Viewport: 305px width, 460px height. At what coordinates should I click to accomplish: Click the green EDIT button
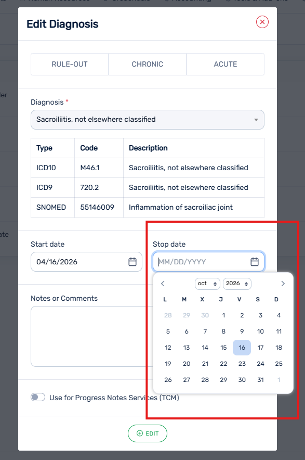pyautogui.click(x=148, y=433)
